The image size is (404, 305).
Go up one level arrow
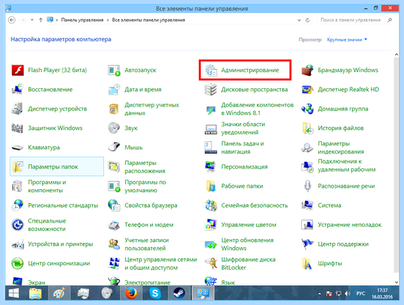40,20
